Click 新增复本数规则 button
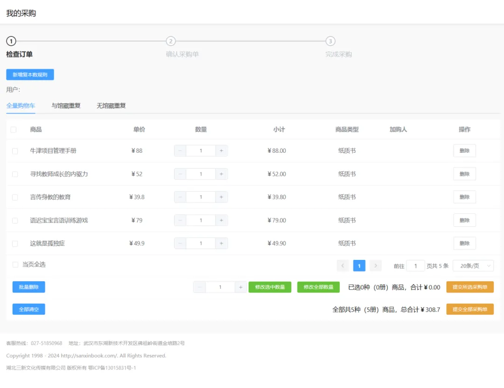This screenshot has height=388, width=504. (x=30, y=75)
